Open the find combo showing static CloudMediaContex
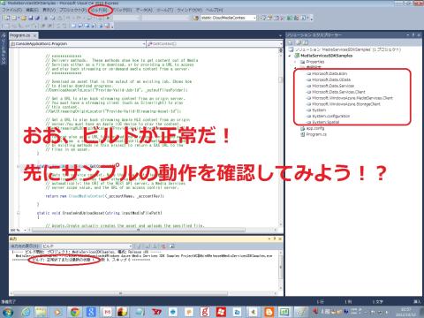The width and height of the screenshot is (424, 318). (229, 18)
